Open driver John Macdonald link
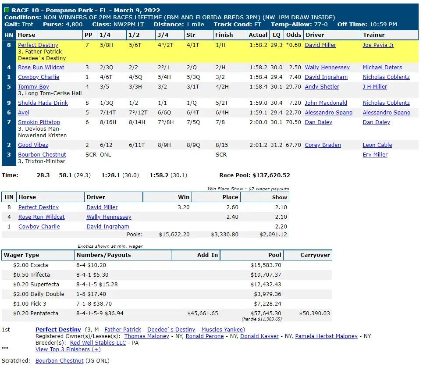430x367 pixels. (x=326, y=103)
